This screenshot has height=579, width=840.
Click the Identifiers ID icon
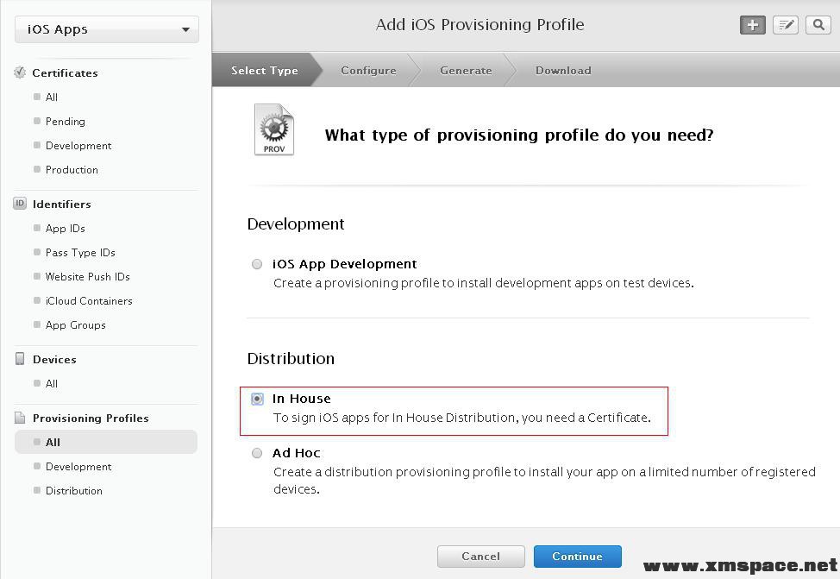(x=20, y=204)
